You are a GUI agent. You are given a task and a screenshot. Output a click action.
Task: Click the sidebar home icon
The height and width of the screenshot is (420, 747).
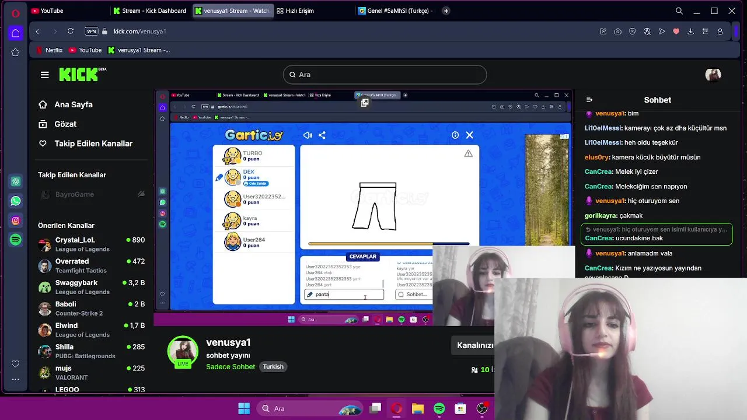16,33
